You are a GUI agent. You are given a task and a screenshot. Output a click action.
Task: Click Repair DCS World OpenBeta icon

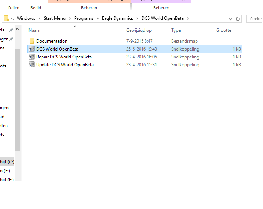click(x=32, y=57)
